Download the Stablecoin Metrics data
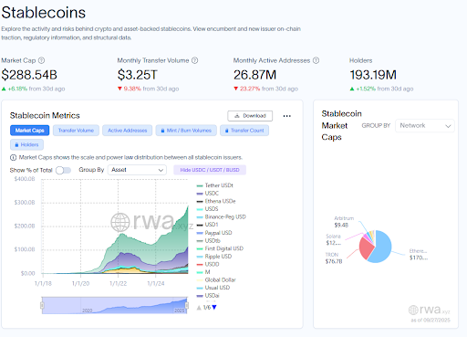This screenshot has width=467, height=337. pos(250,116)
